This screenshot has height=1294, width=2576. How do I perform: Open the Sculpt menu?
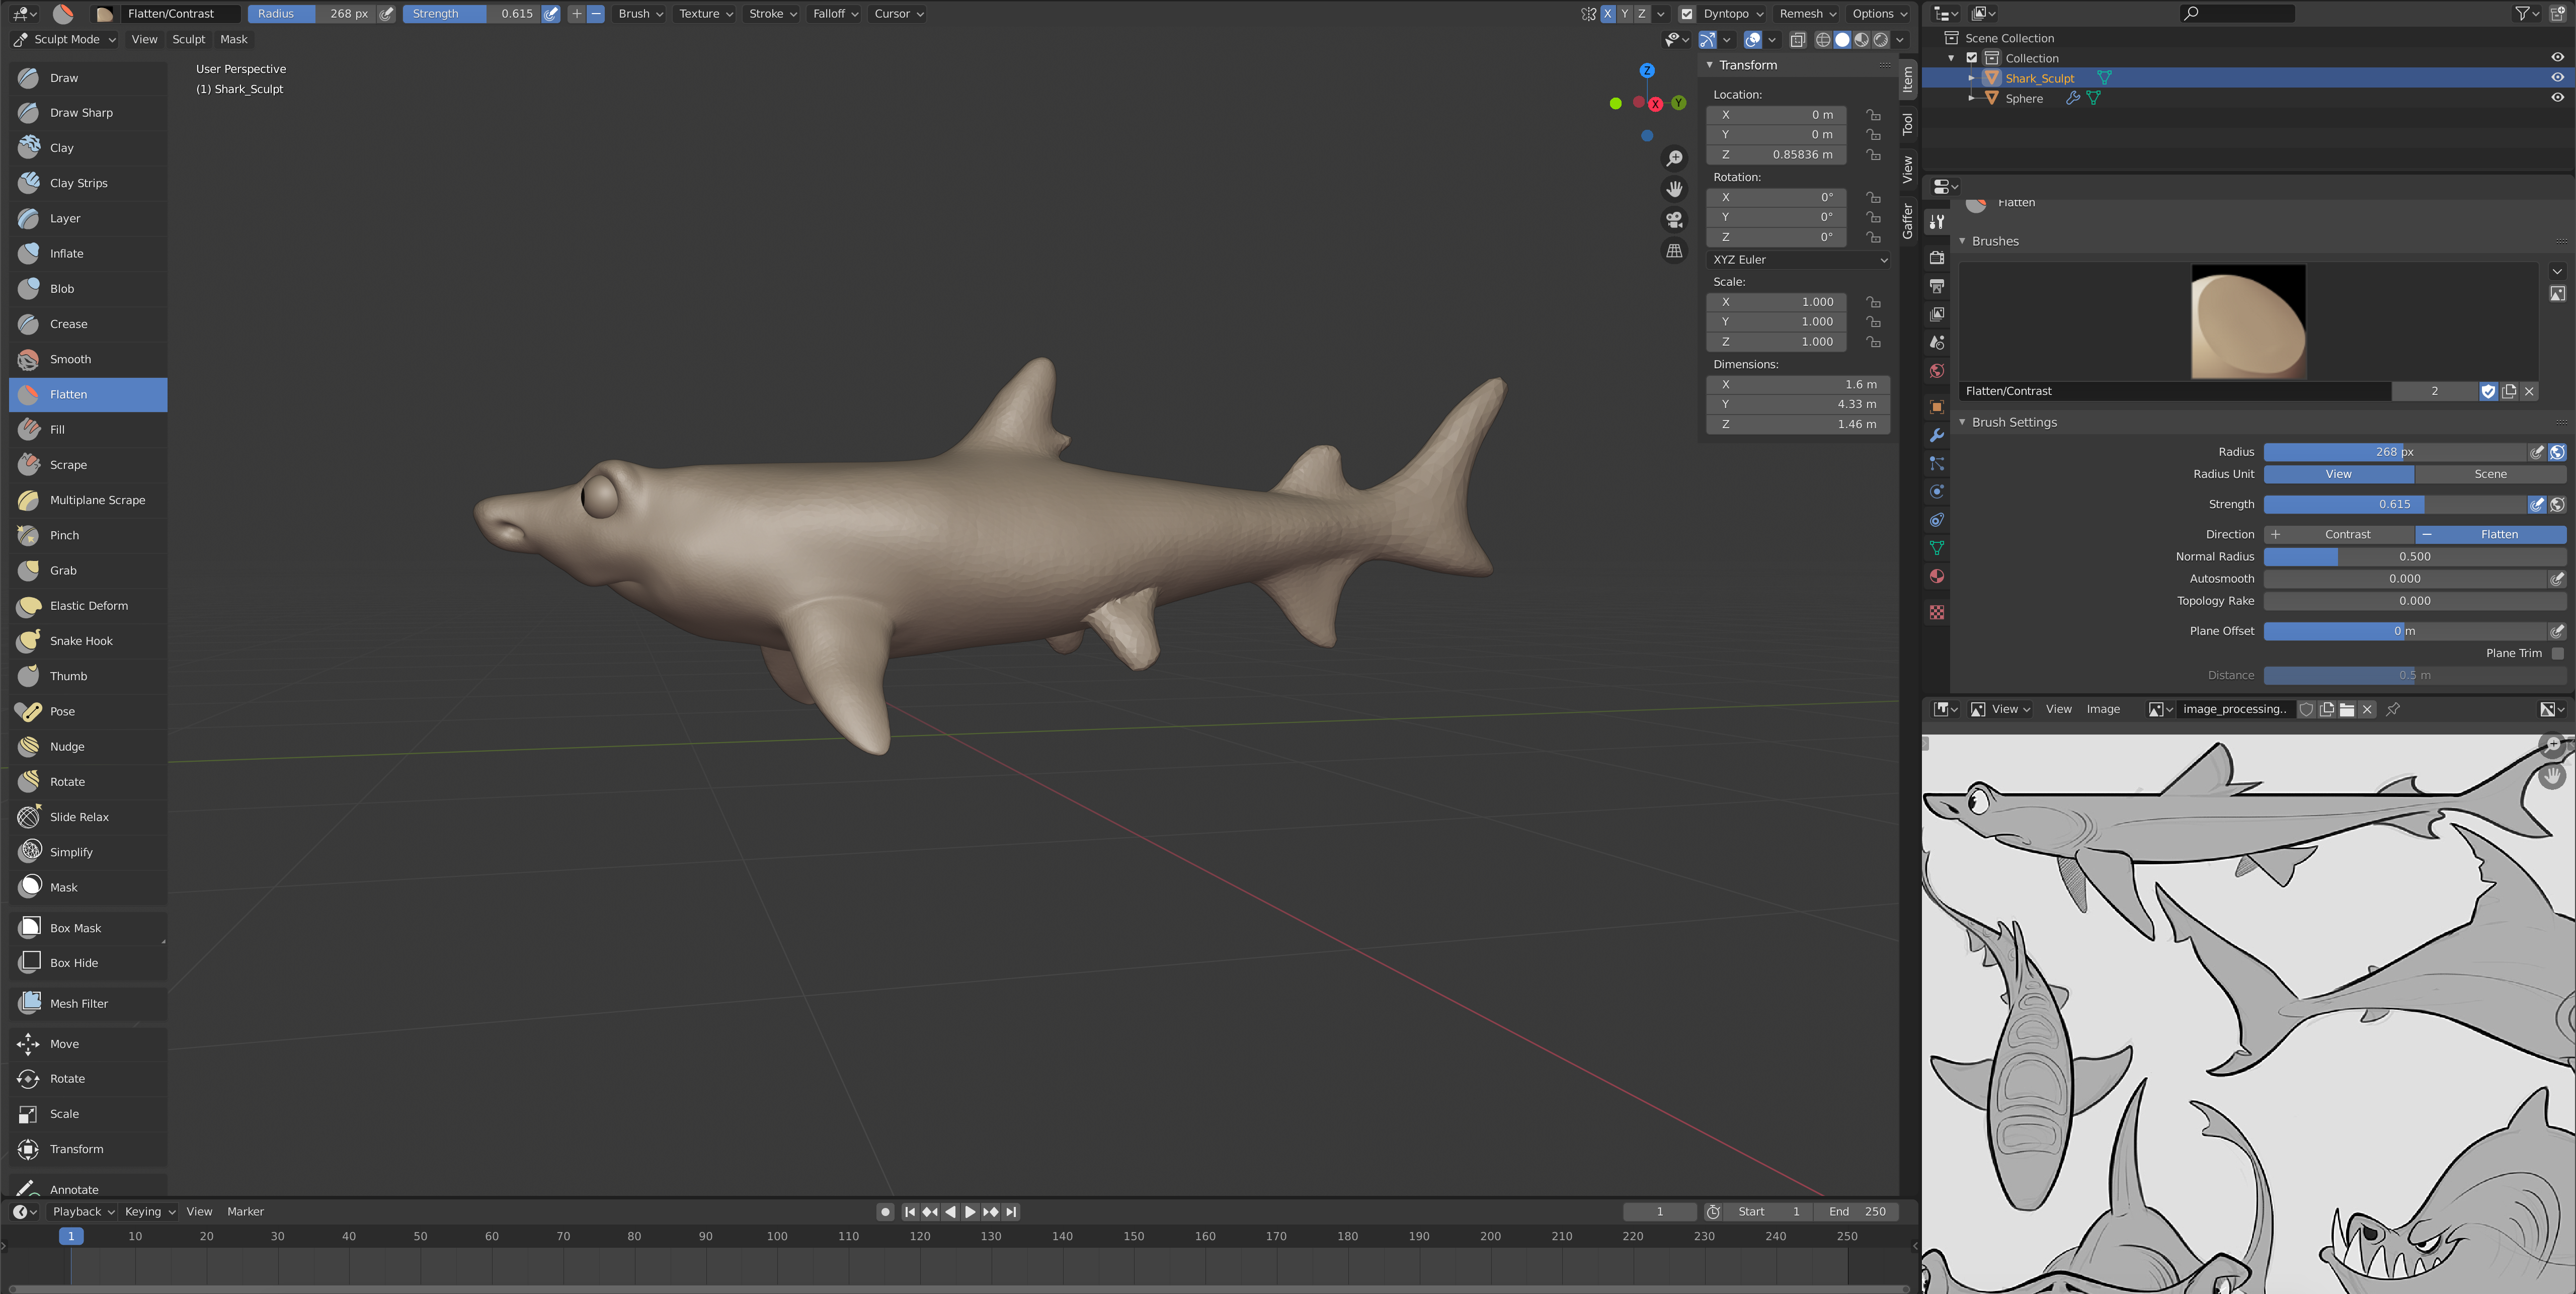tap(188, 40)
